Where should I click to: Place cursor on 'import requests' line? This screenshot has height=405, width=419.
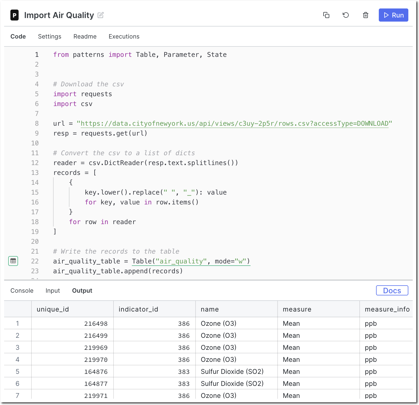[x=83, y=94]
